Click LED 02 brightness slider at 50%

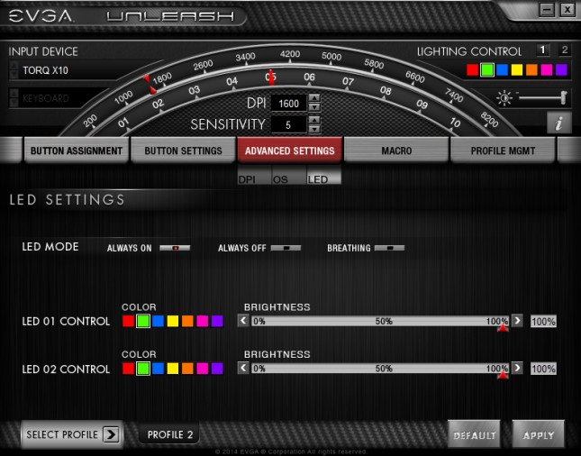point(384,369)
